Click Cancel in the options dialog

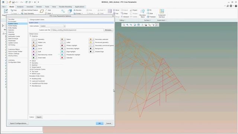[x=109, y=123]
